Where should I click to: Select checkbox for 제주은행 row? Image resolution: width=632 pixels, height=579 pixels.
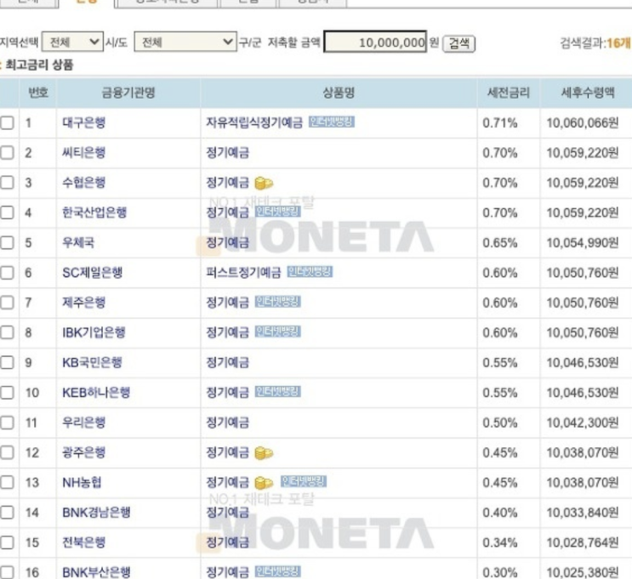pyautogui.click(x=7, y=303)
